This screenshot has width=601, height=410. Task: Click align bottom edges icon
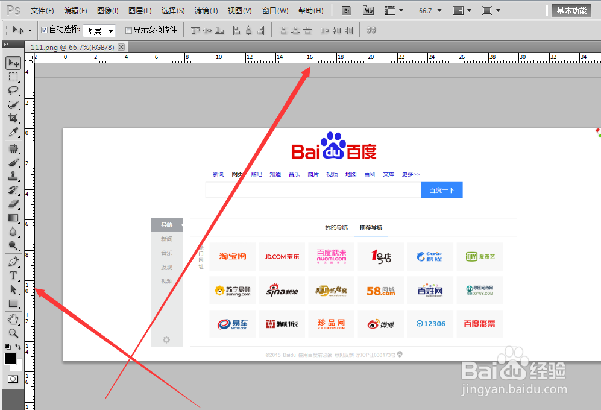[219, 30]
